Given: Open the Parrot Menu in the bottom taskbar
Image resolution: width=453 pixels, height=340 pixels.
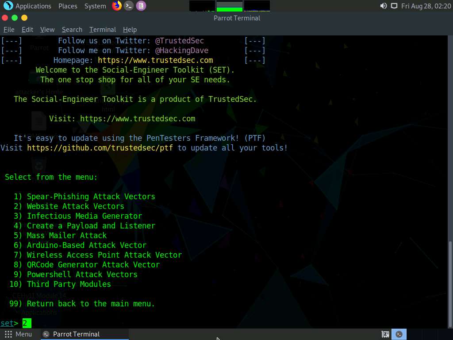Looking at the screenshot, I should coord(18,334).
